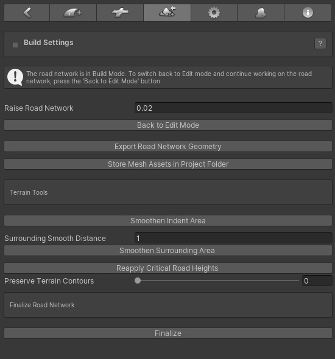Click the question mark help icon
The height and width of the screenshot is (359, 335).
tap(320, 43)
